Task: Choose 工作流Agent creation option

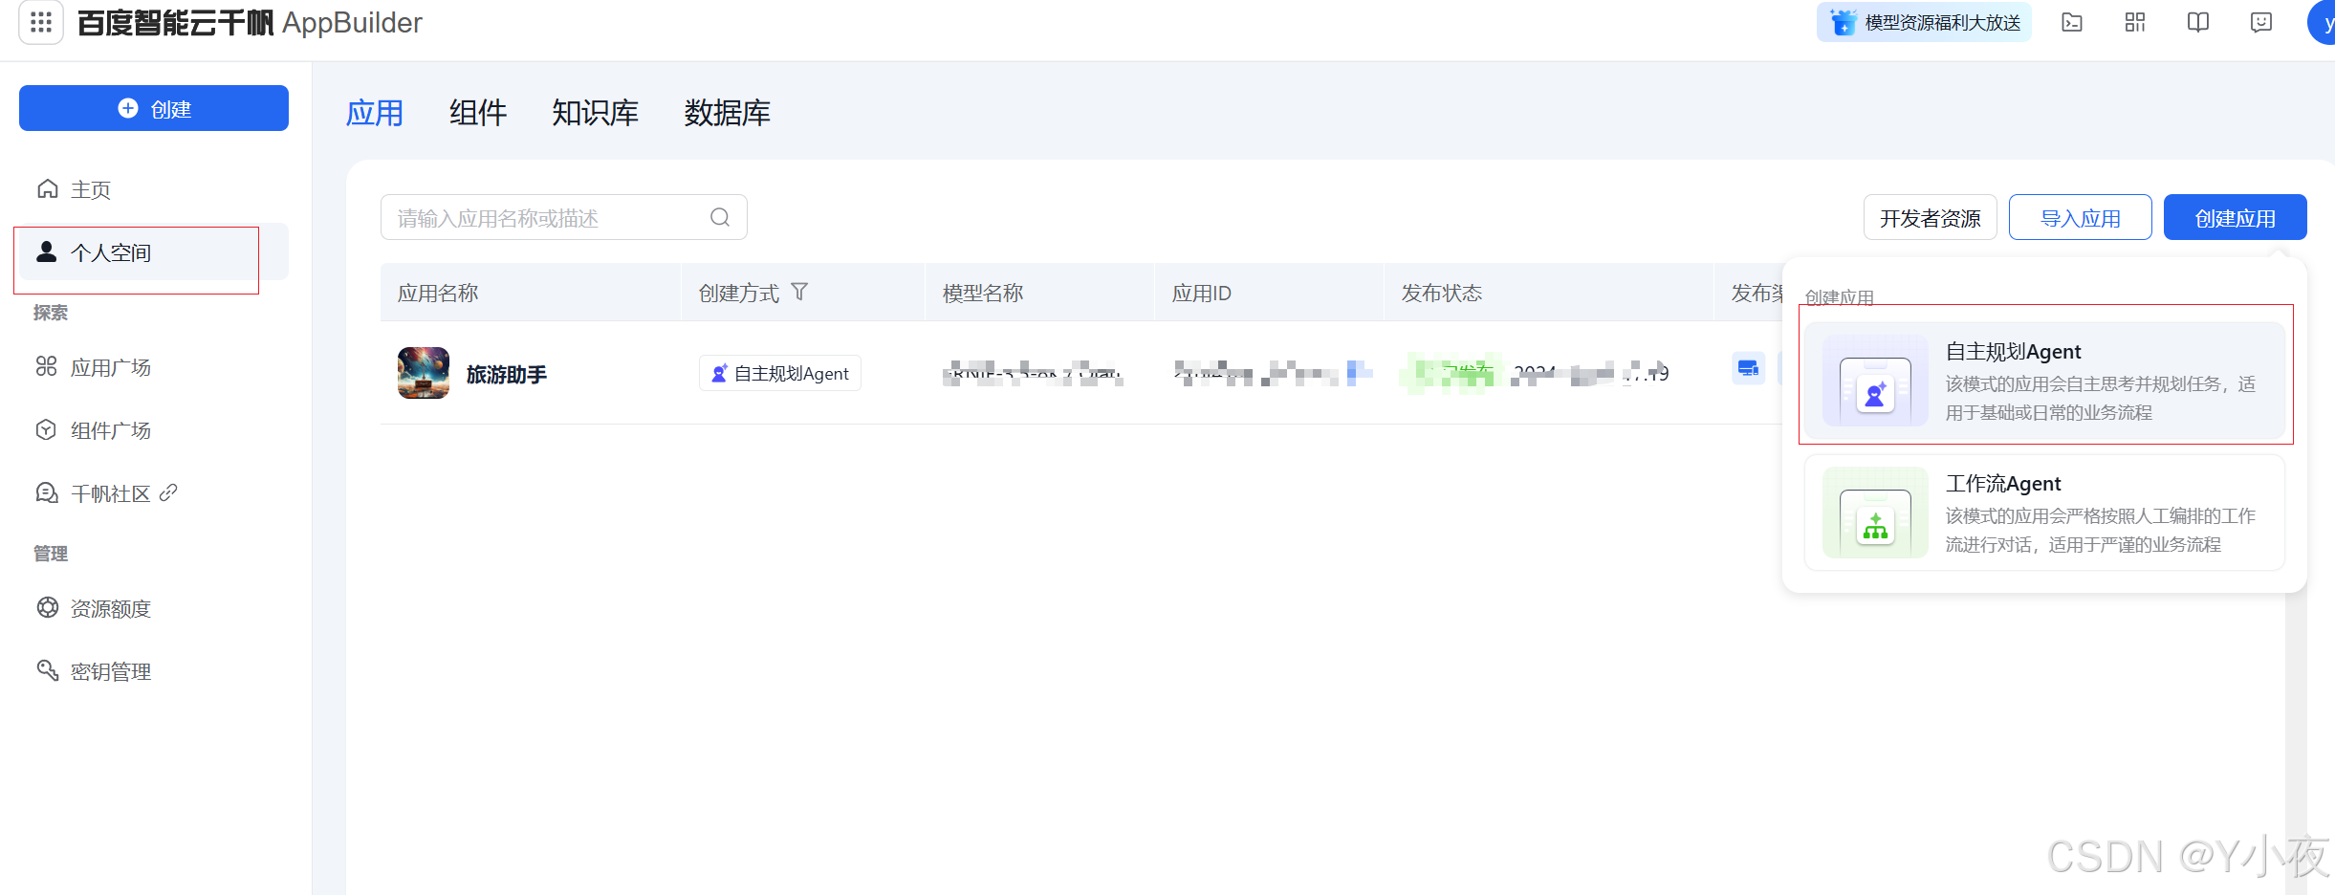Action: [x=2045, y=513]
